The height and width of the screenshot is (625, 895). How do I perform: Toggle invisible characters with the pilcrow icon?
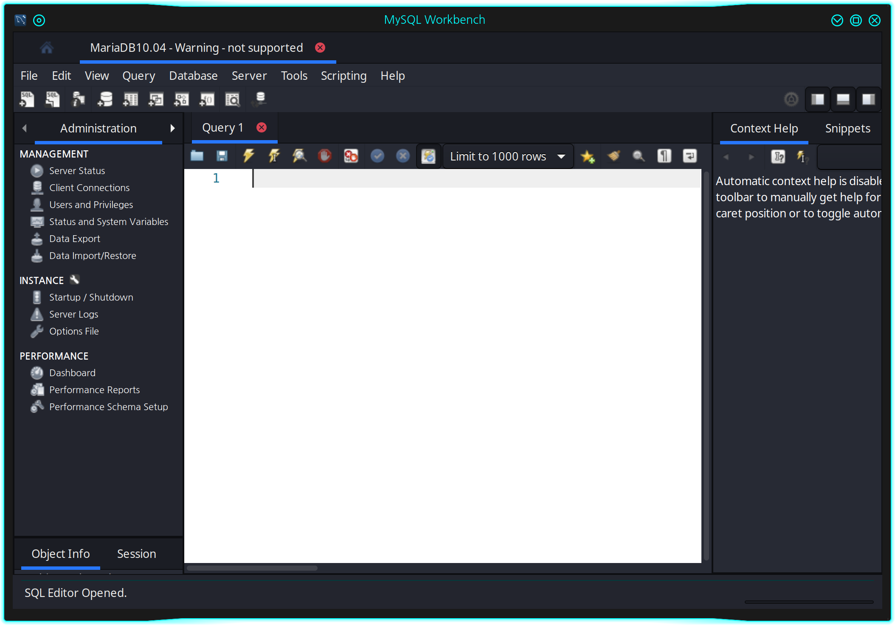(x=664, y=156)
